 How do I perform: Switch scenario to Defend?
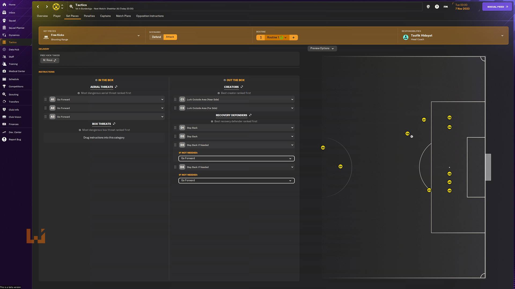(156, 37)
